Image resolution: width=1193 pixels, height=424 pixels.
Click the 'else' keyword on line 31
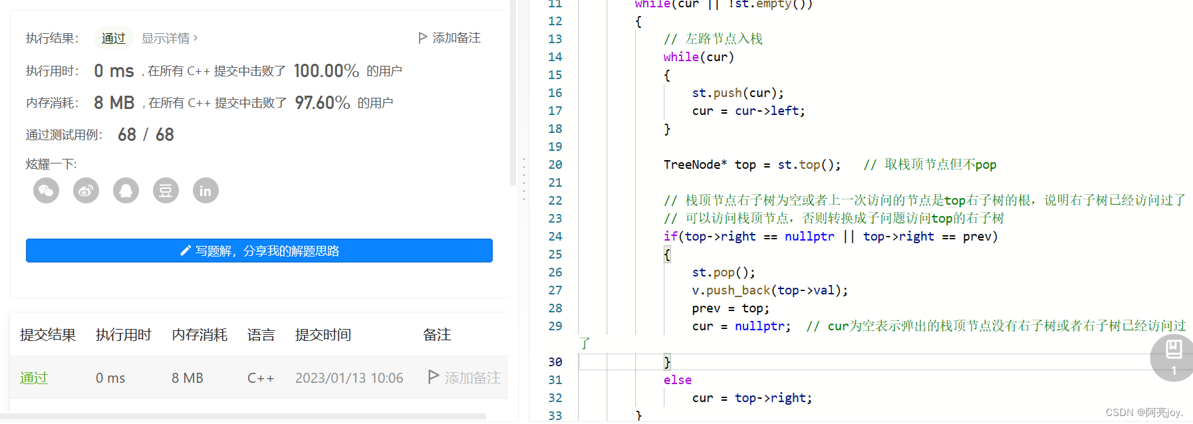tap(678, 379)
